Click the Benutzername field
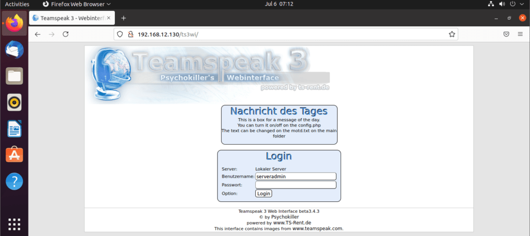Viewport: 530px width, 236px height. [296, 176]
